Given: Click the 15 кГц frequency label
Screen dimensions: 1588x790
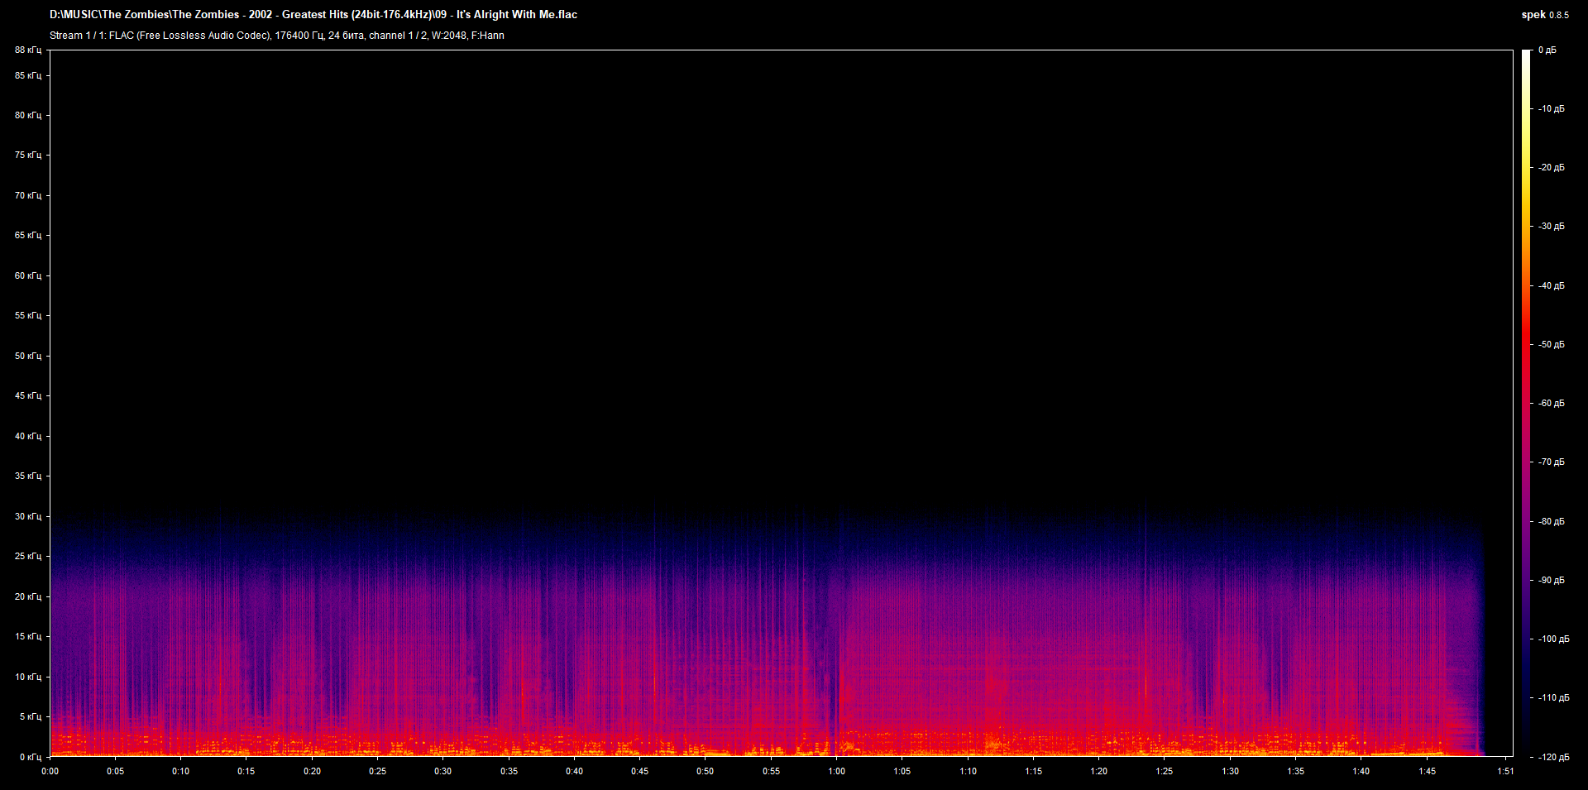Looking at the screenshot, I should 28,636.
